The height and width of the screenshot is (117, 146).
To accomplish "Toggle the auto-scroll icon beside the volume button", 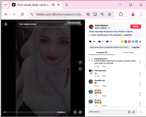I will point(75,112).
